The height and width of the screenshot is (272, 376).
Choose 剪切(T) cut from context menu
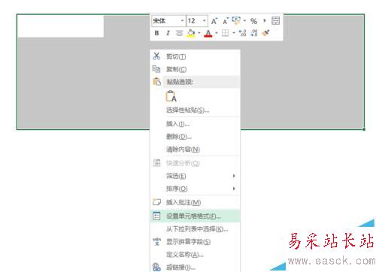(195, 56)
